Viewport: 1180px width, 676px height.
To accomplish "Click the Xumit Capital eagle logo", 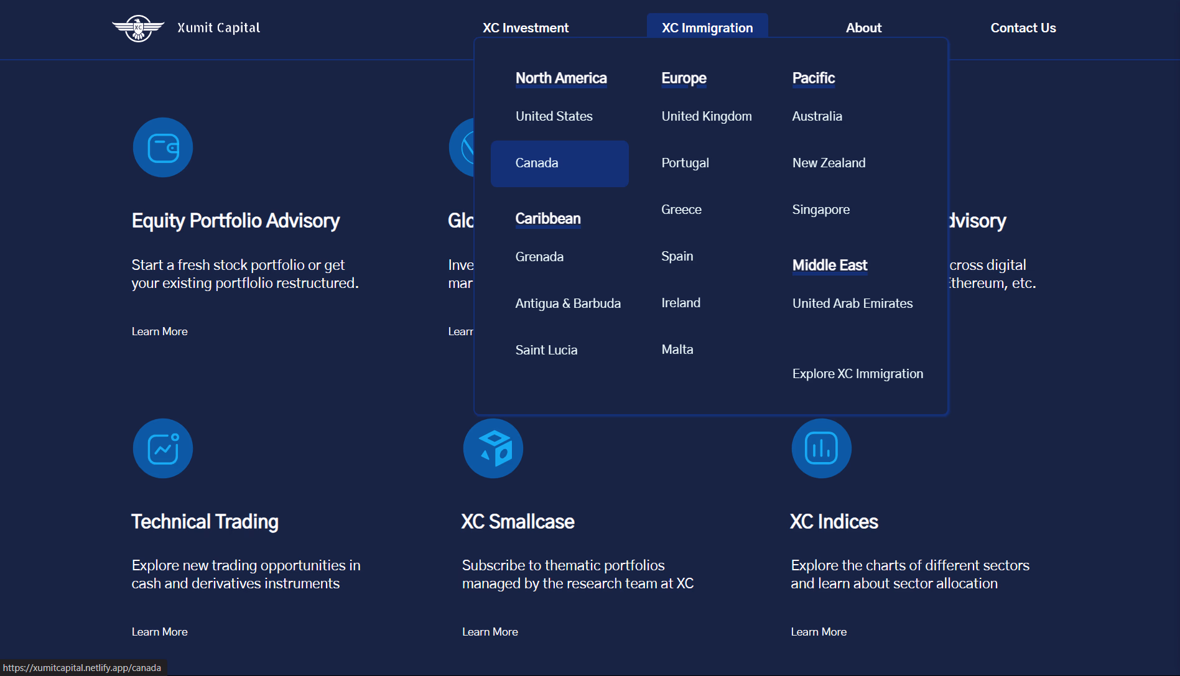I will pyautogui.click(x=138, y=27).
